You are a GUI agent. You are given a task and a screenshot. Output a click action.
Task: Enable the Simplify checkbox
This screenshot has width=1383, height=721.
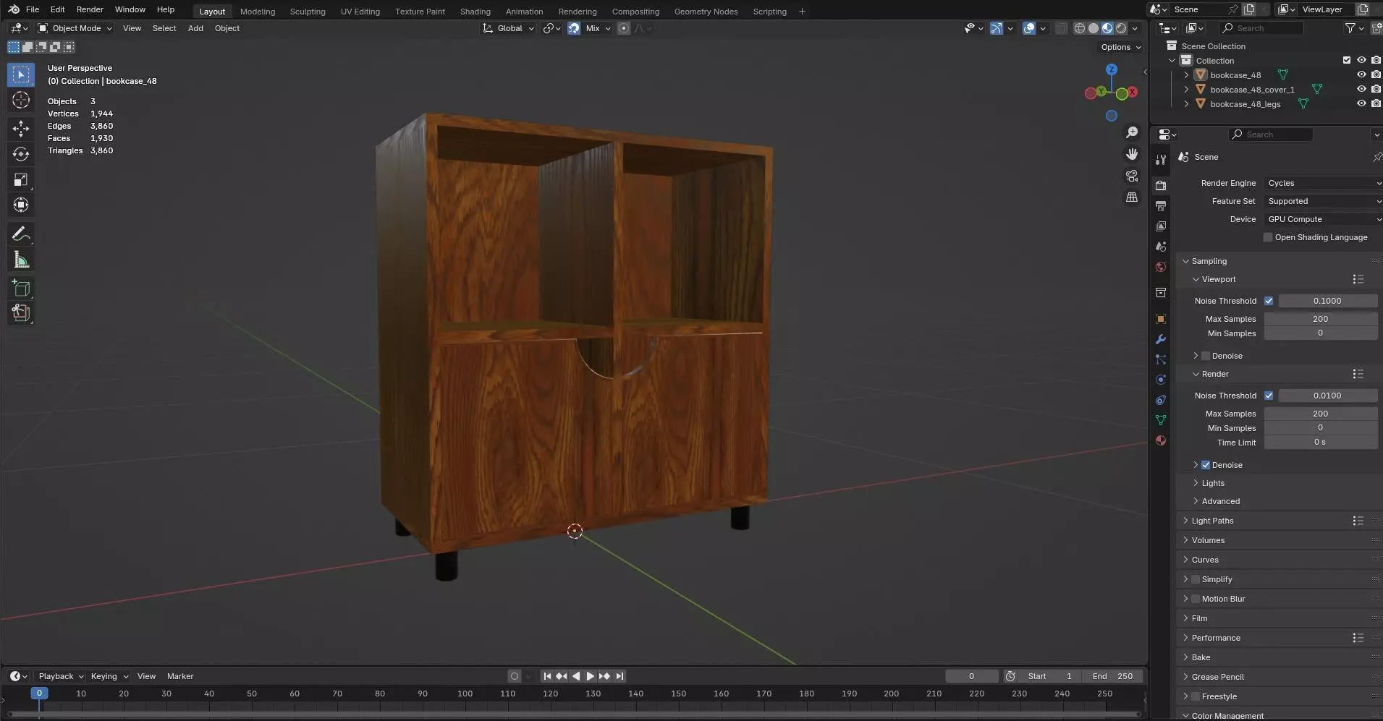[1196, 579]
